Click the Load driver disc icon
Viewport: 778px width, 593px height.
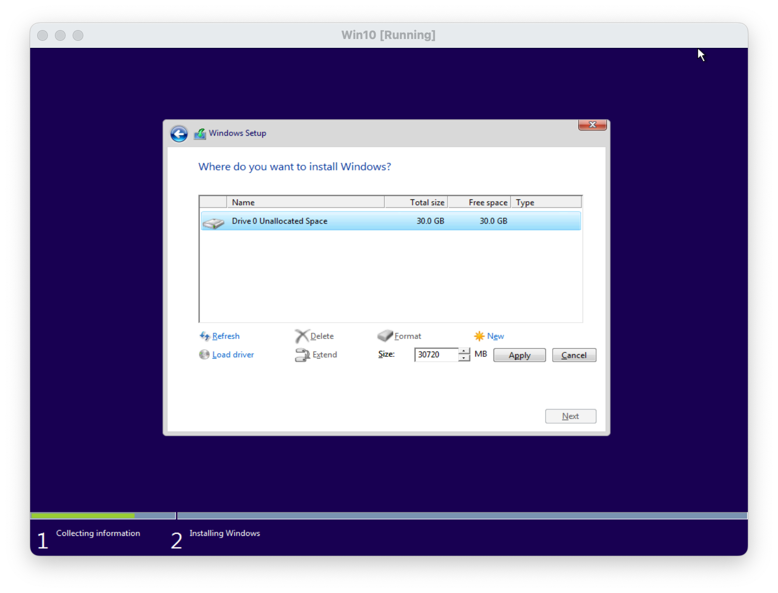coord(204,355)
